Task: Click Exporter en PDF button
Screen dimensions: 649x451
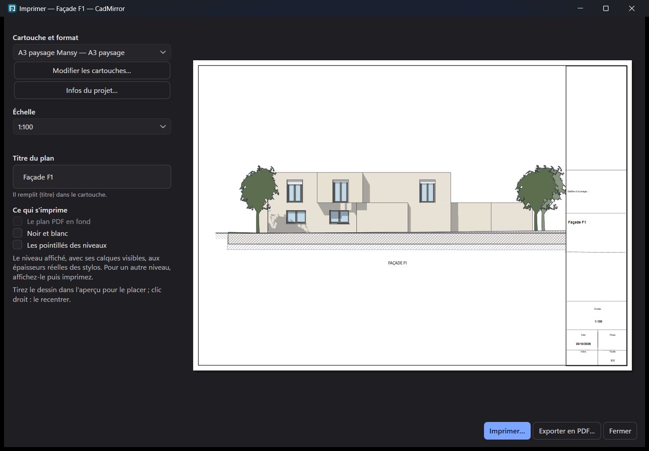Action: point(567,431)
